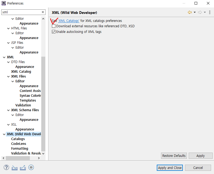This screenshot has height=174, width=214.
Task: Collapse XML (Wild Web Developer) node
Action: pos(4,134)
